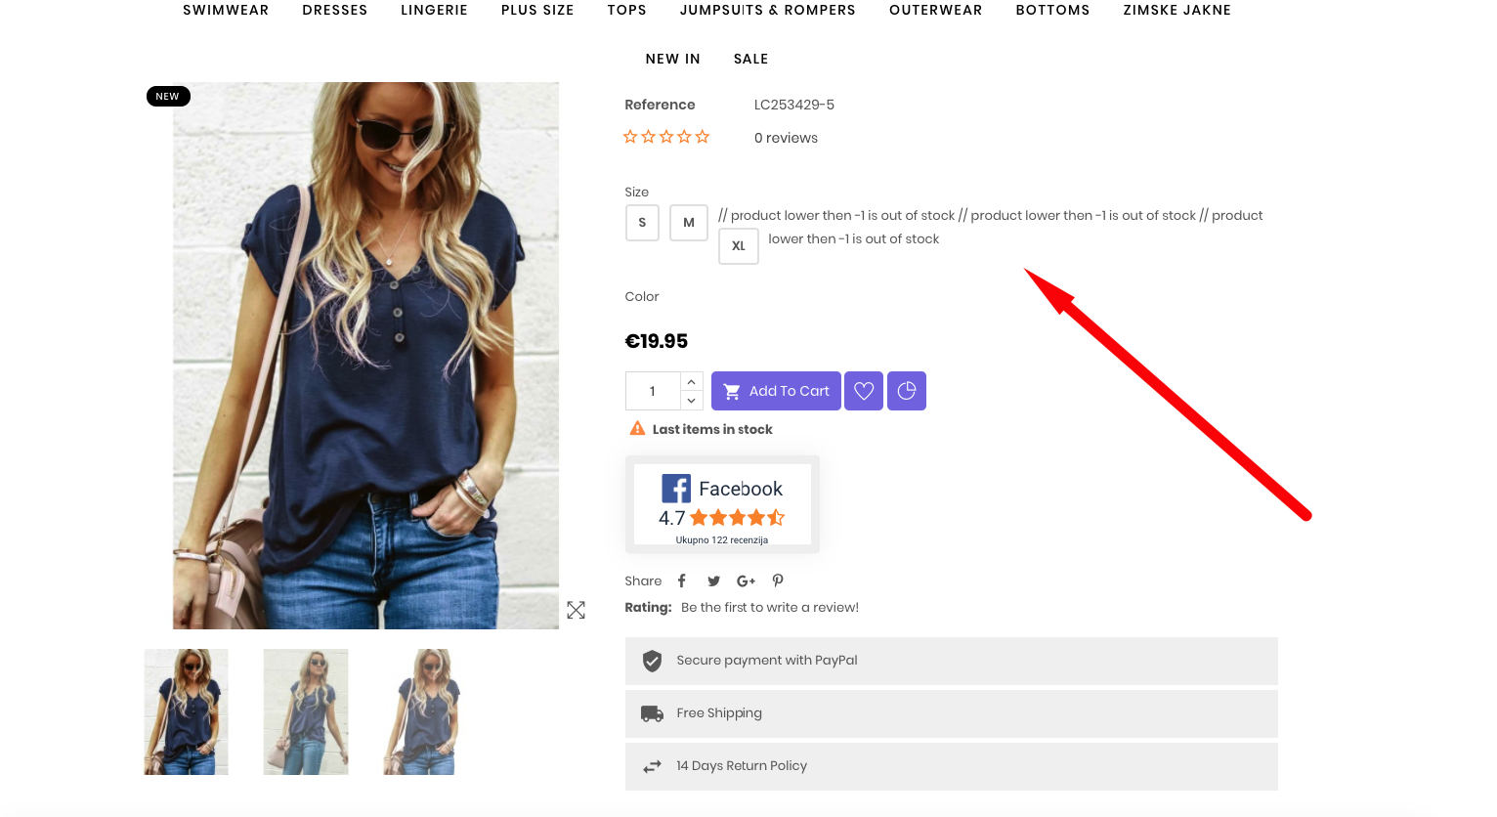
Task: Click the truck icon by Free Shipping
Action: 652,713
